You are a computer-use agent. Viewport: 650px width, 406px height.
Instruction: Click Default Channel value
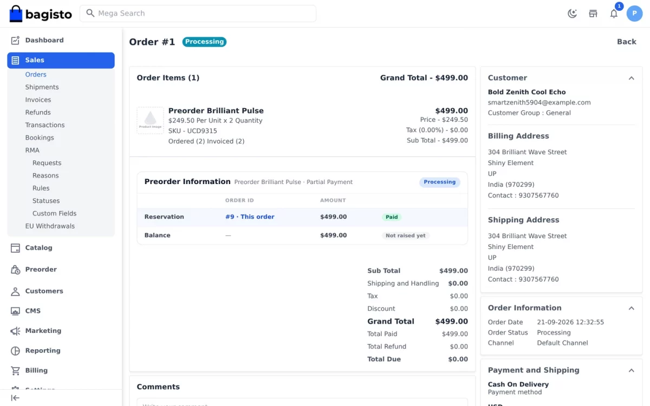point(562,343)
